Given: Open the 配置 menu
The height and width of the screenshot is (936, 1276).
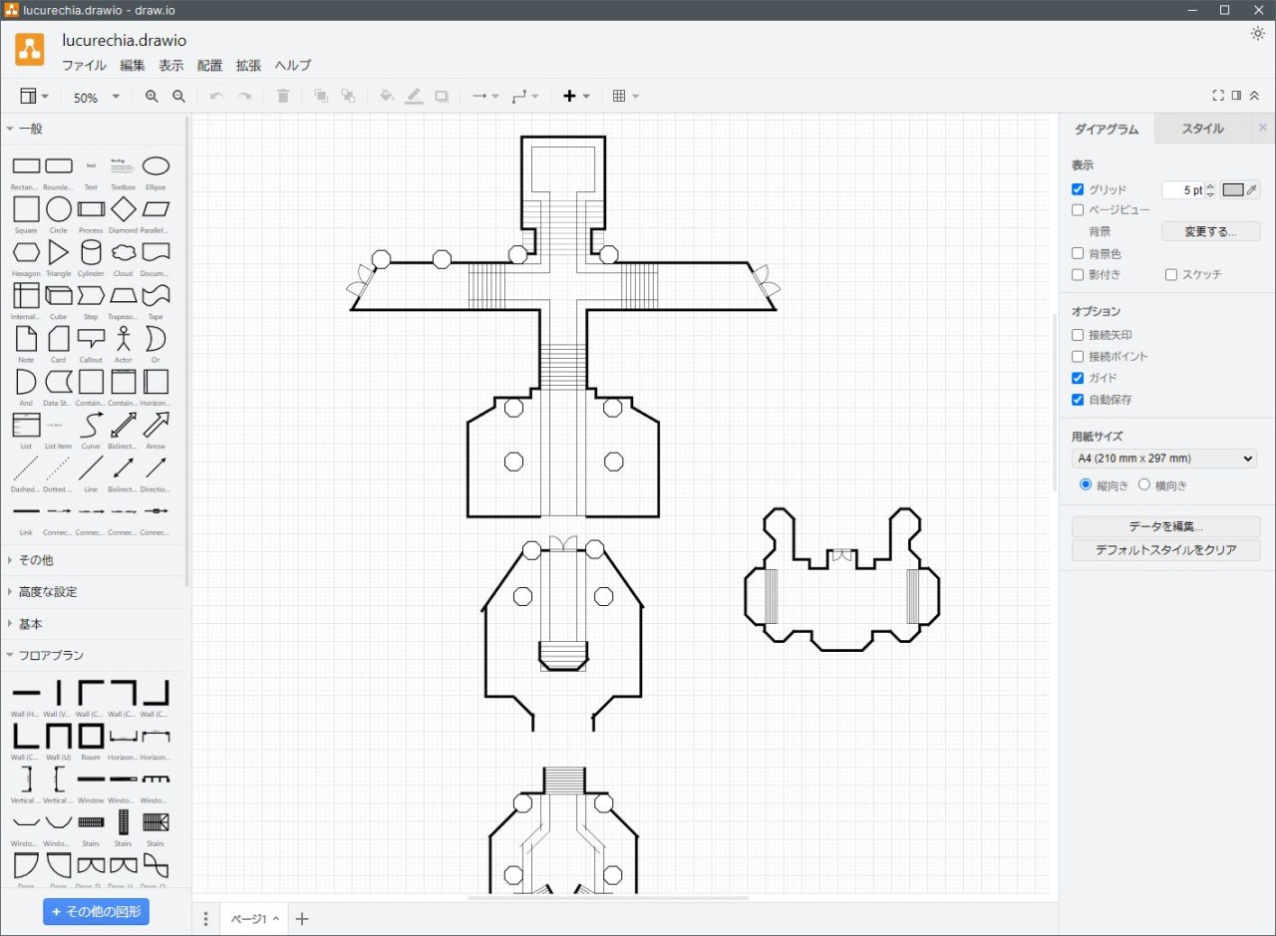Looking at the screenshot, I should point(209,66).
